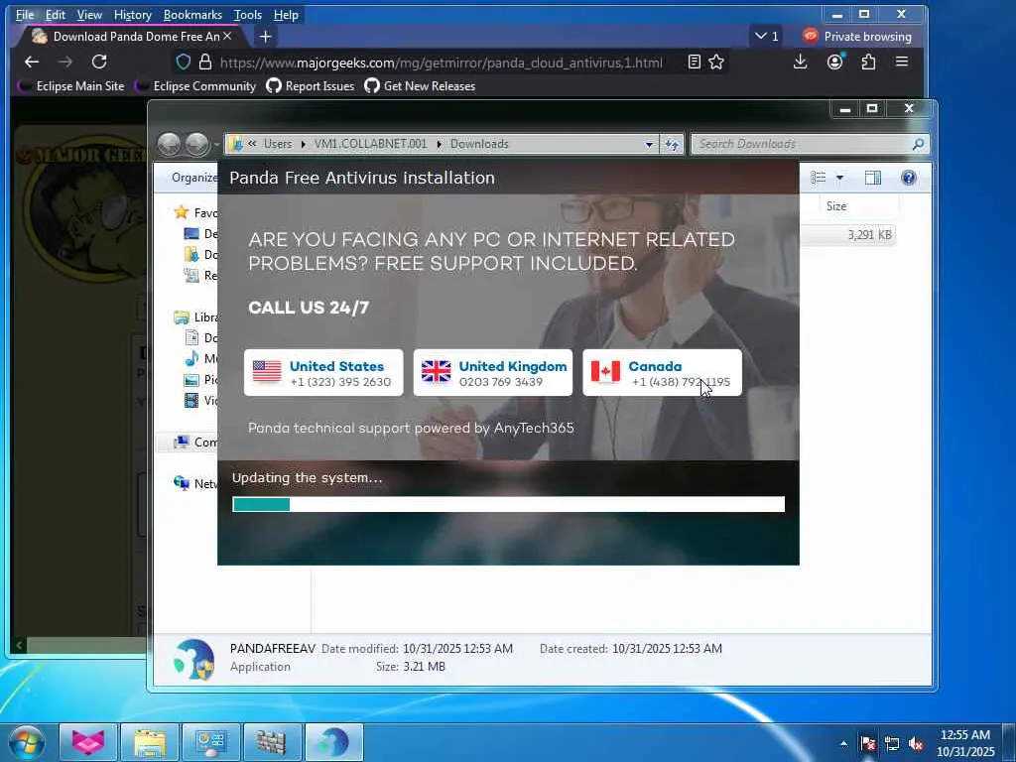
Task: Open Explorer help icon
Action: point(909,178)
